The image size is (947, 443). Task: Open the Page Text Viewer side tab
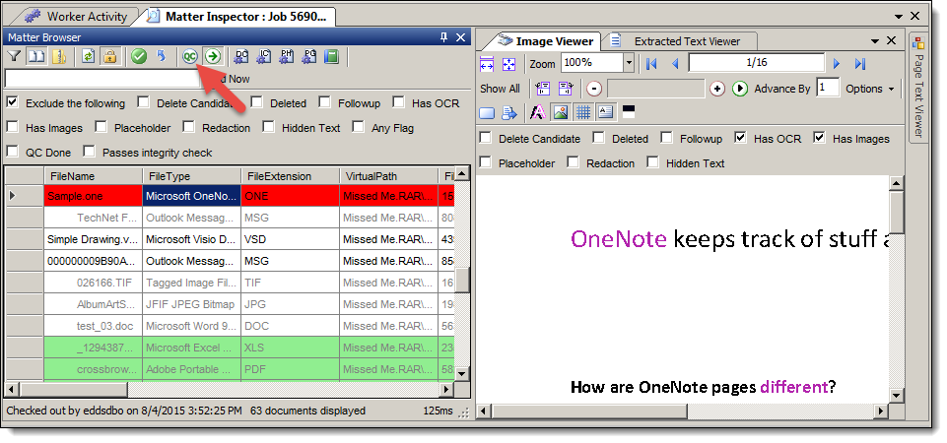pyautogui.click(x=918, y=86)
